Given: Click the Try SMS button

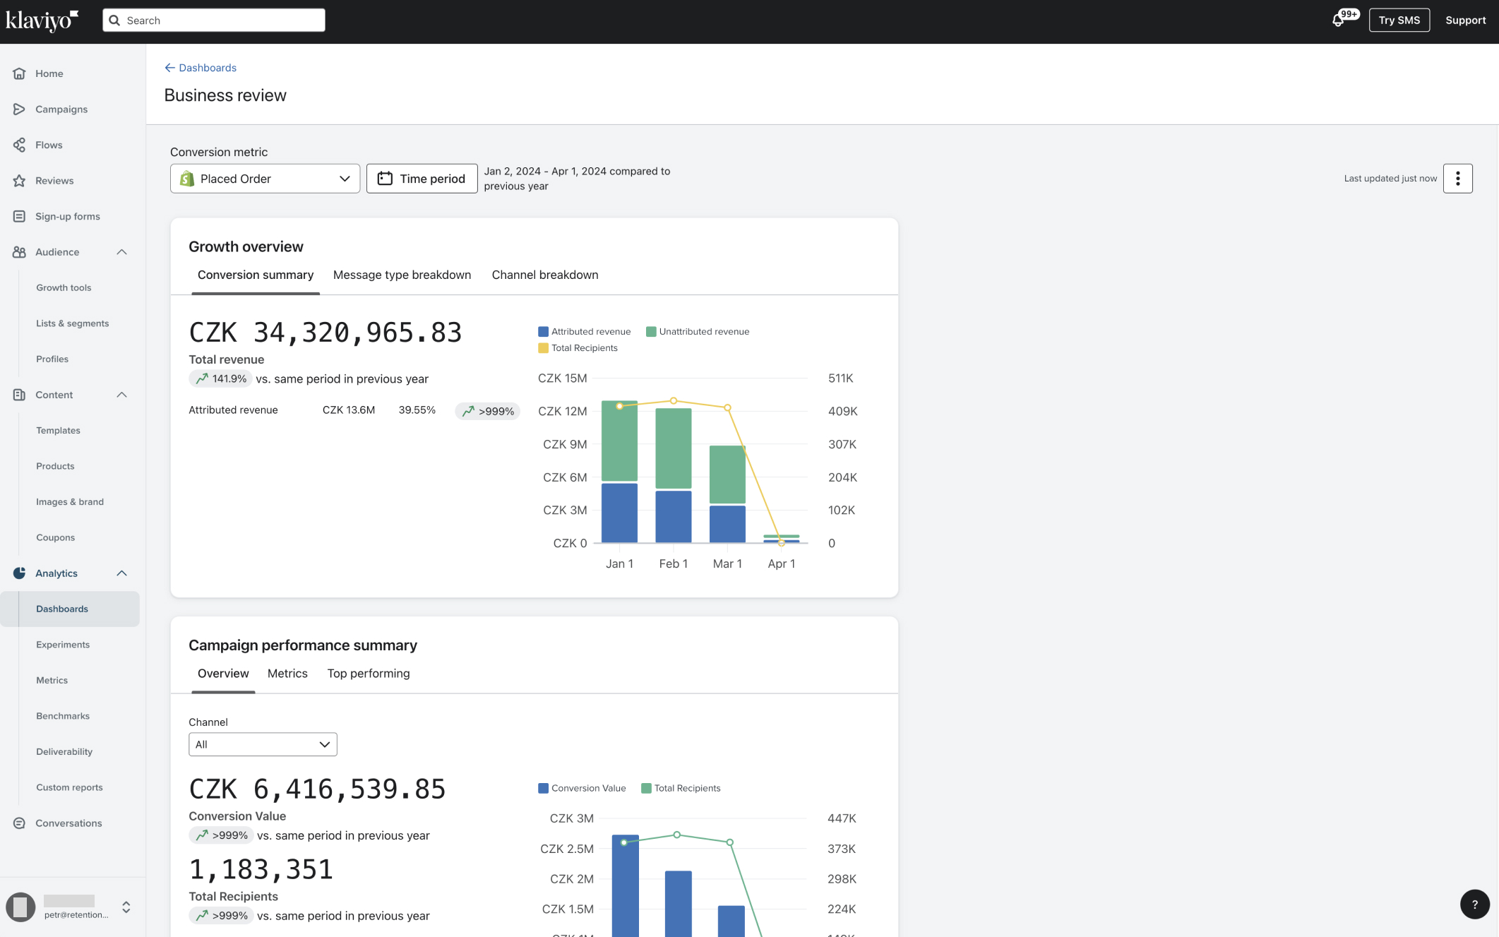Looking at the screenshot, I should (x=1399, y=20).
